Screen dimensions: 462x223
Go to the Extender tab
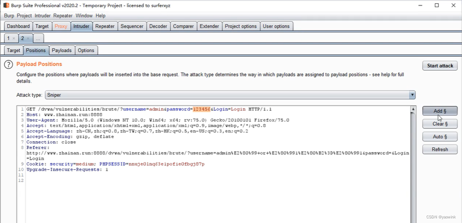point(209,26)
